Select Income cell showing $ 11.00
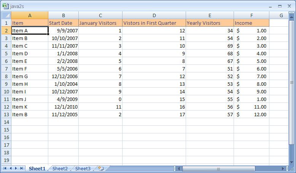Image resolution: width=296 pixels, height=173 pixels. pos(251,107)
